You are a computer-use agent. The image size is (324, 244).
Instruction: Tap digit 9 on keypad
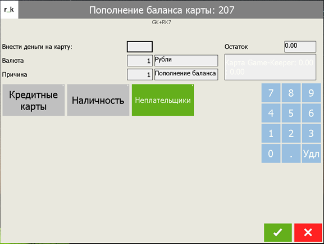click(x=311, y=93)
